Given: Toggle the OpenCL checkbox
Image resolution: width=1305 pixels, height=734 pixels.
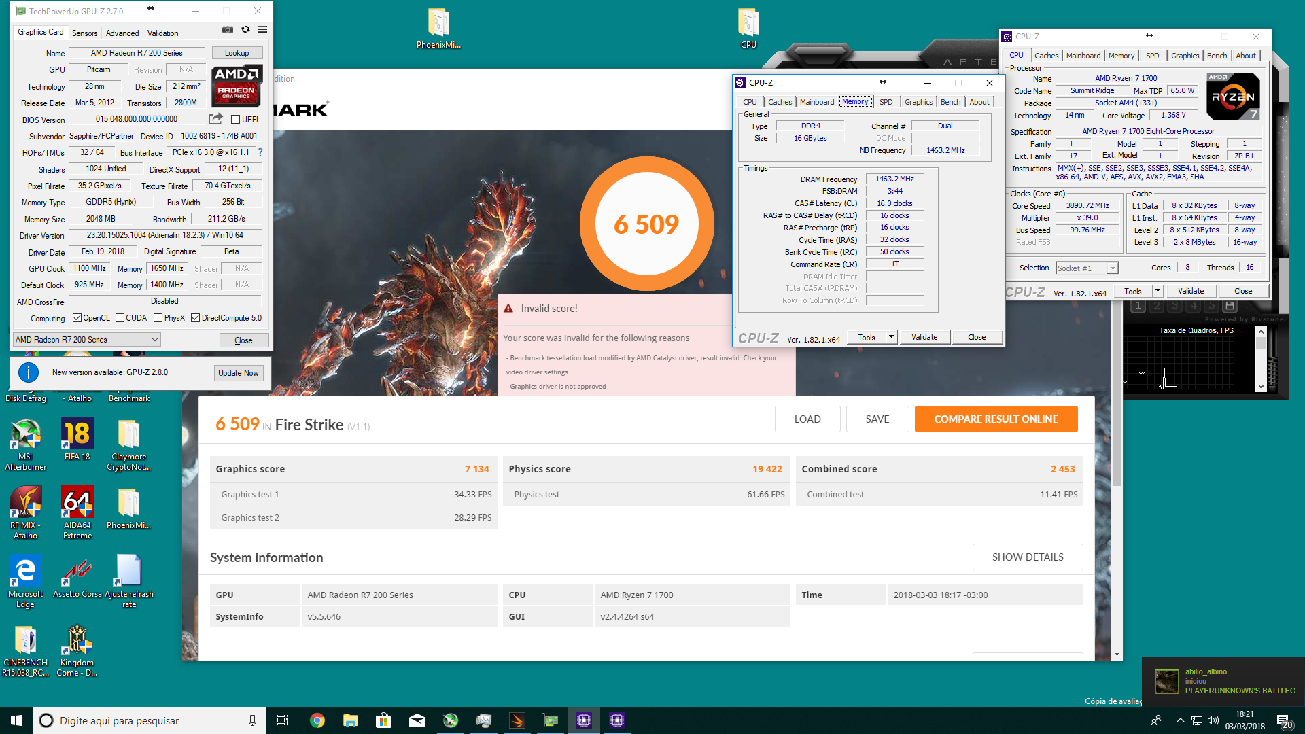Looking at the screenshot, I should click(x=77, y=318).
